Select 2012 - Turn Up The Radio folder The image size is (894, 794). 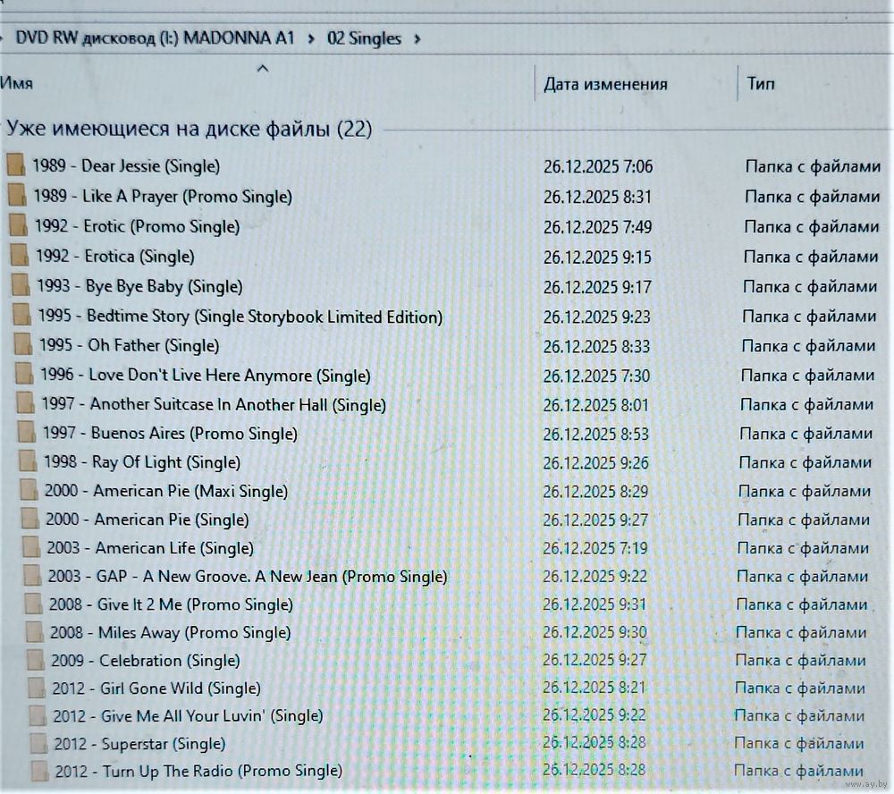[x=198, y=771]
